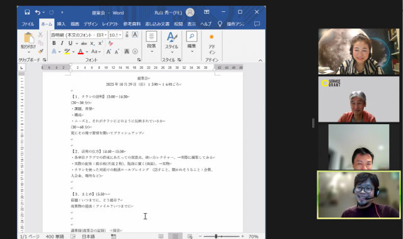Toggle Underline formatting
Viewport: 403px width, 239px height.
70,44
